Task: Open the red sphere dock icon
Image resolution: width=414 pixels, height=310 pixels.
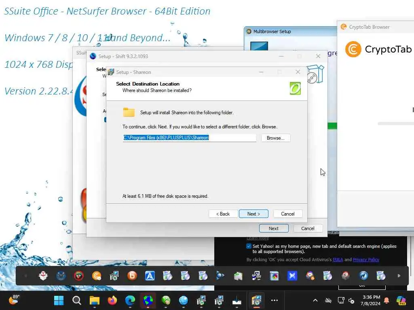Action: coord(345,276)
